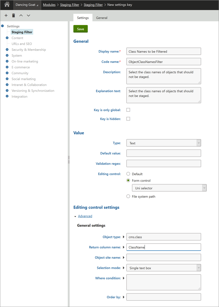Enable the Key is only global checkbox
The image size is (219, 307).
point(128,110)
